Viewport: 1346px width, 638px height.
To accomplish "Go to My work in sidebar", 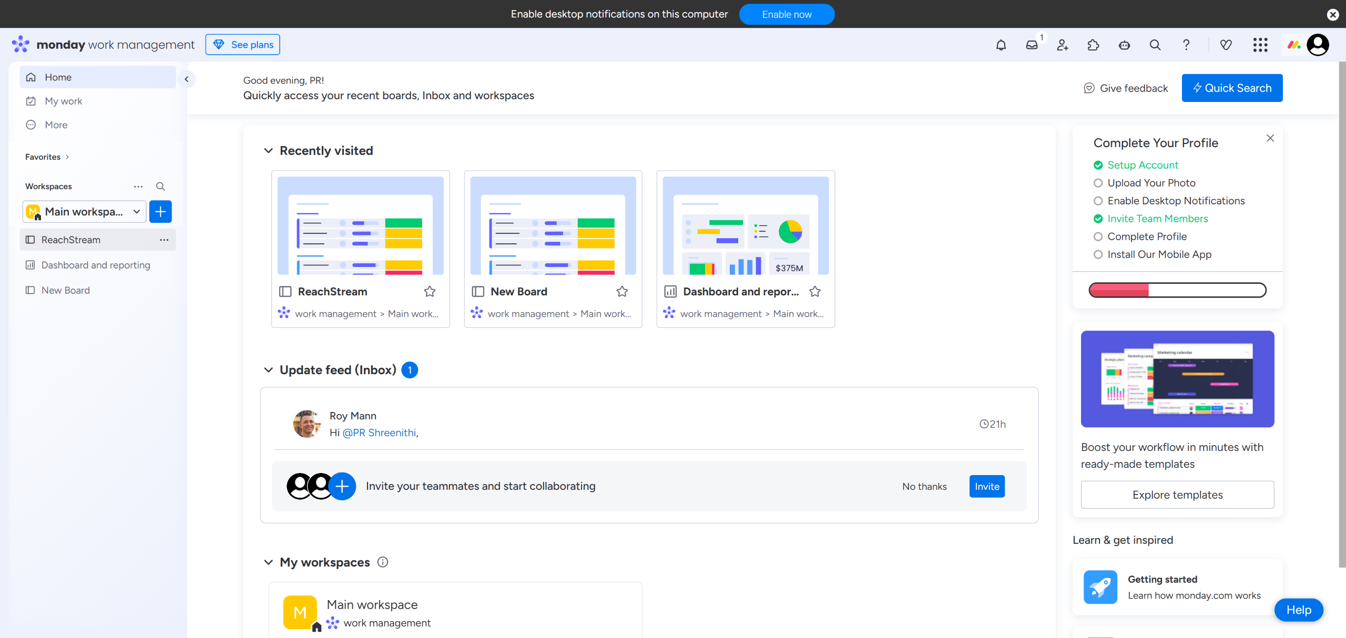I will [x=64, y=101].
